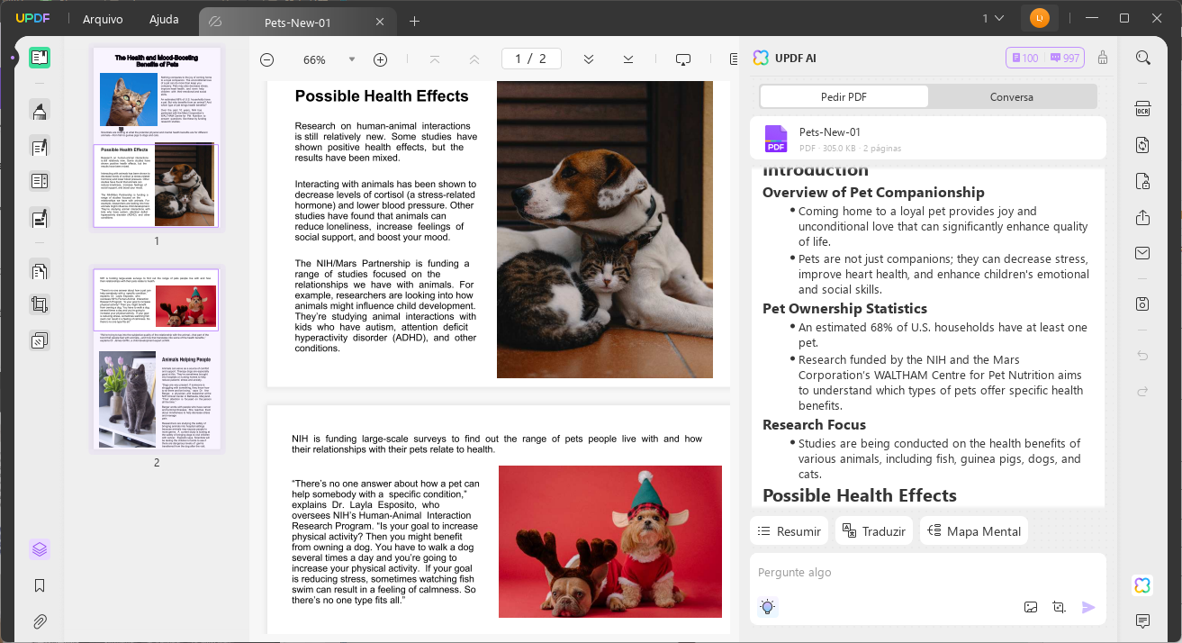The height and width of the screenshot is (643, 1182).
Task: Switch to the Conversa tab
Action: 1012,95
